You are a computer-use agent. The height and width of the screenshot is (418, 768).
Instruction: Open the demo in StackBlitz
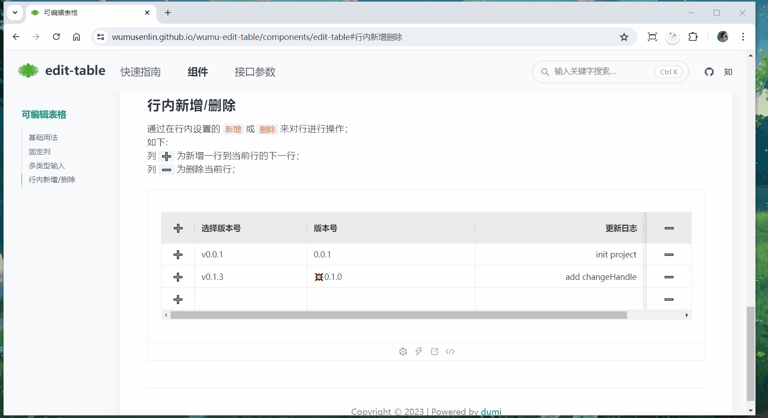click(418, 351)
